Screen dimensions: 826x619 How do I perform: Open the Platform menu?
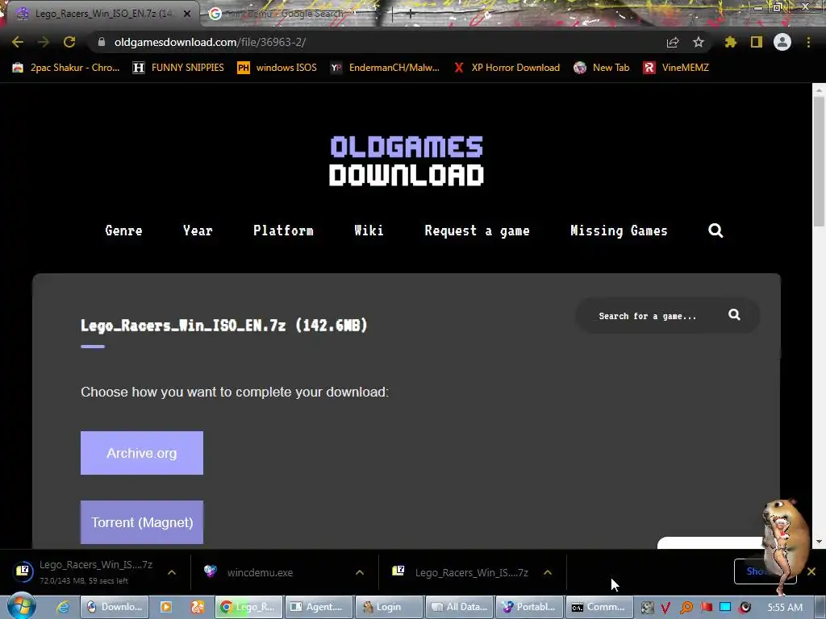tap(283, 231)
